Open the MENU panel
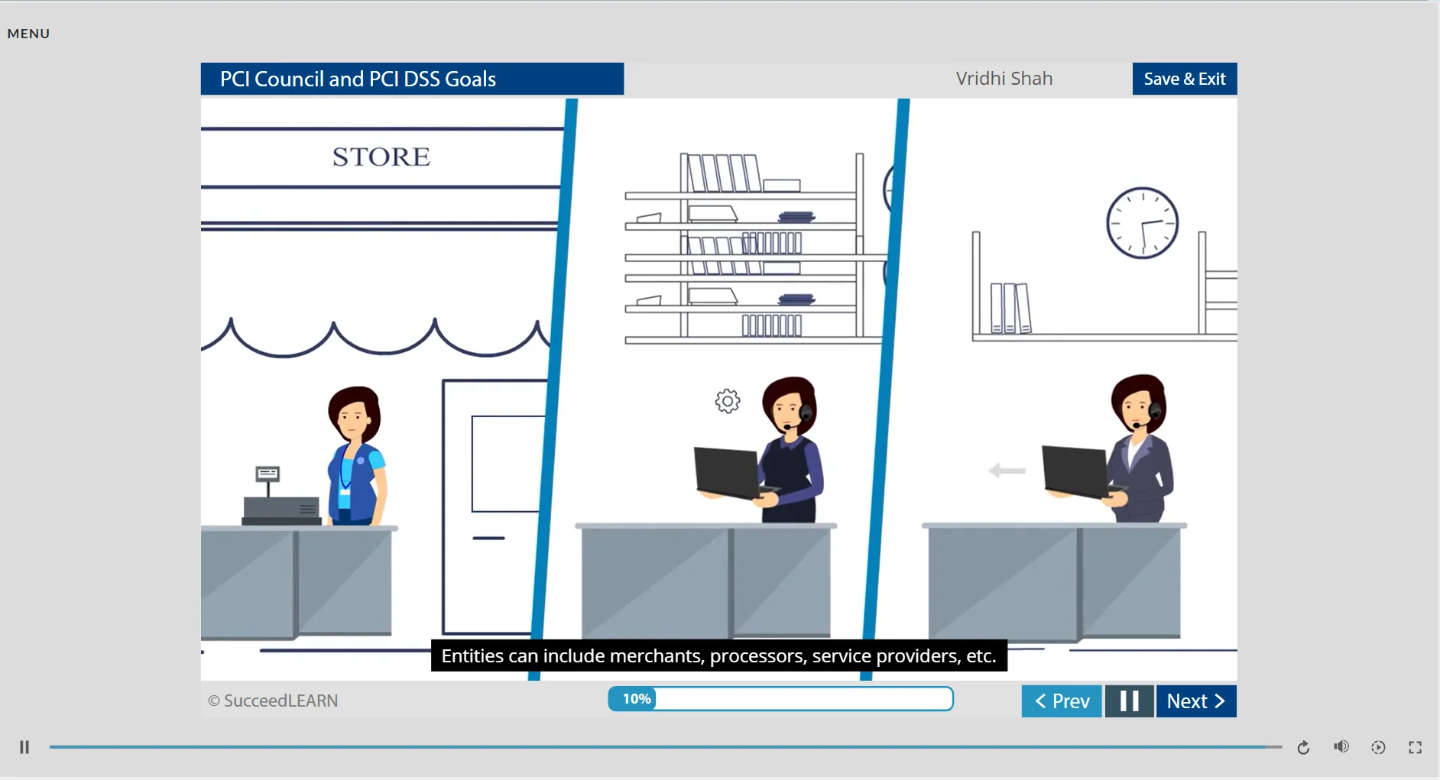The height and width of the screenshot is (780, 1440). tap(28, 34)
